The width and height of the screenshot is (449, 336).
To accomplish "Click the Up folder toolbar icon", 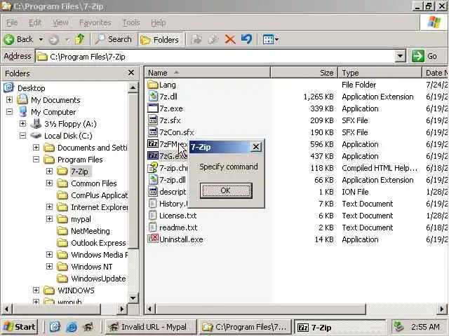I will [x=79, y=39].
